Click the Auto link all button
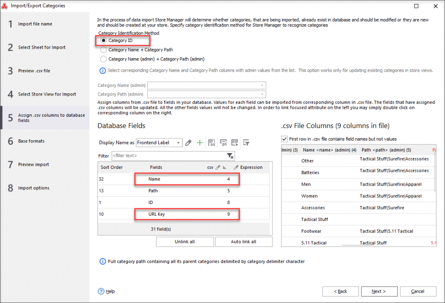Image resolution: width=445 pixels, height=303 pixels. [x=243, y=242]
